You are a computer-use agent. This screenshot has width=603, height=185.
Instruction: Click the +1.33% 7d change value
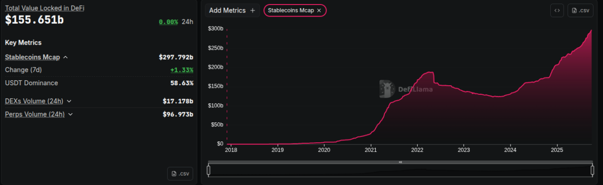[x=182, y=70]
